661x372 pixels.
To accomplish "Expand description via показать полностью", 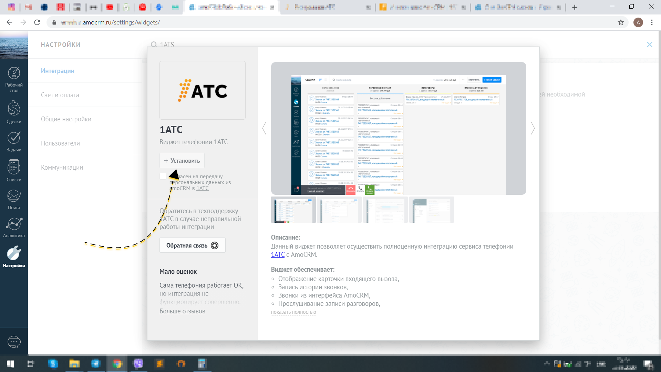I will pos(293,312).
